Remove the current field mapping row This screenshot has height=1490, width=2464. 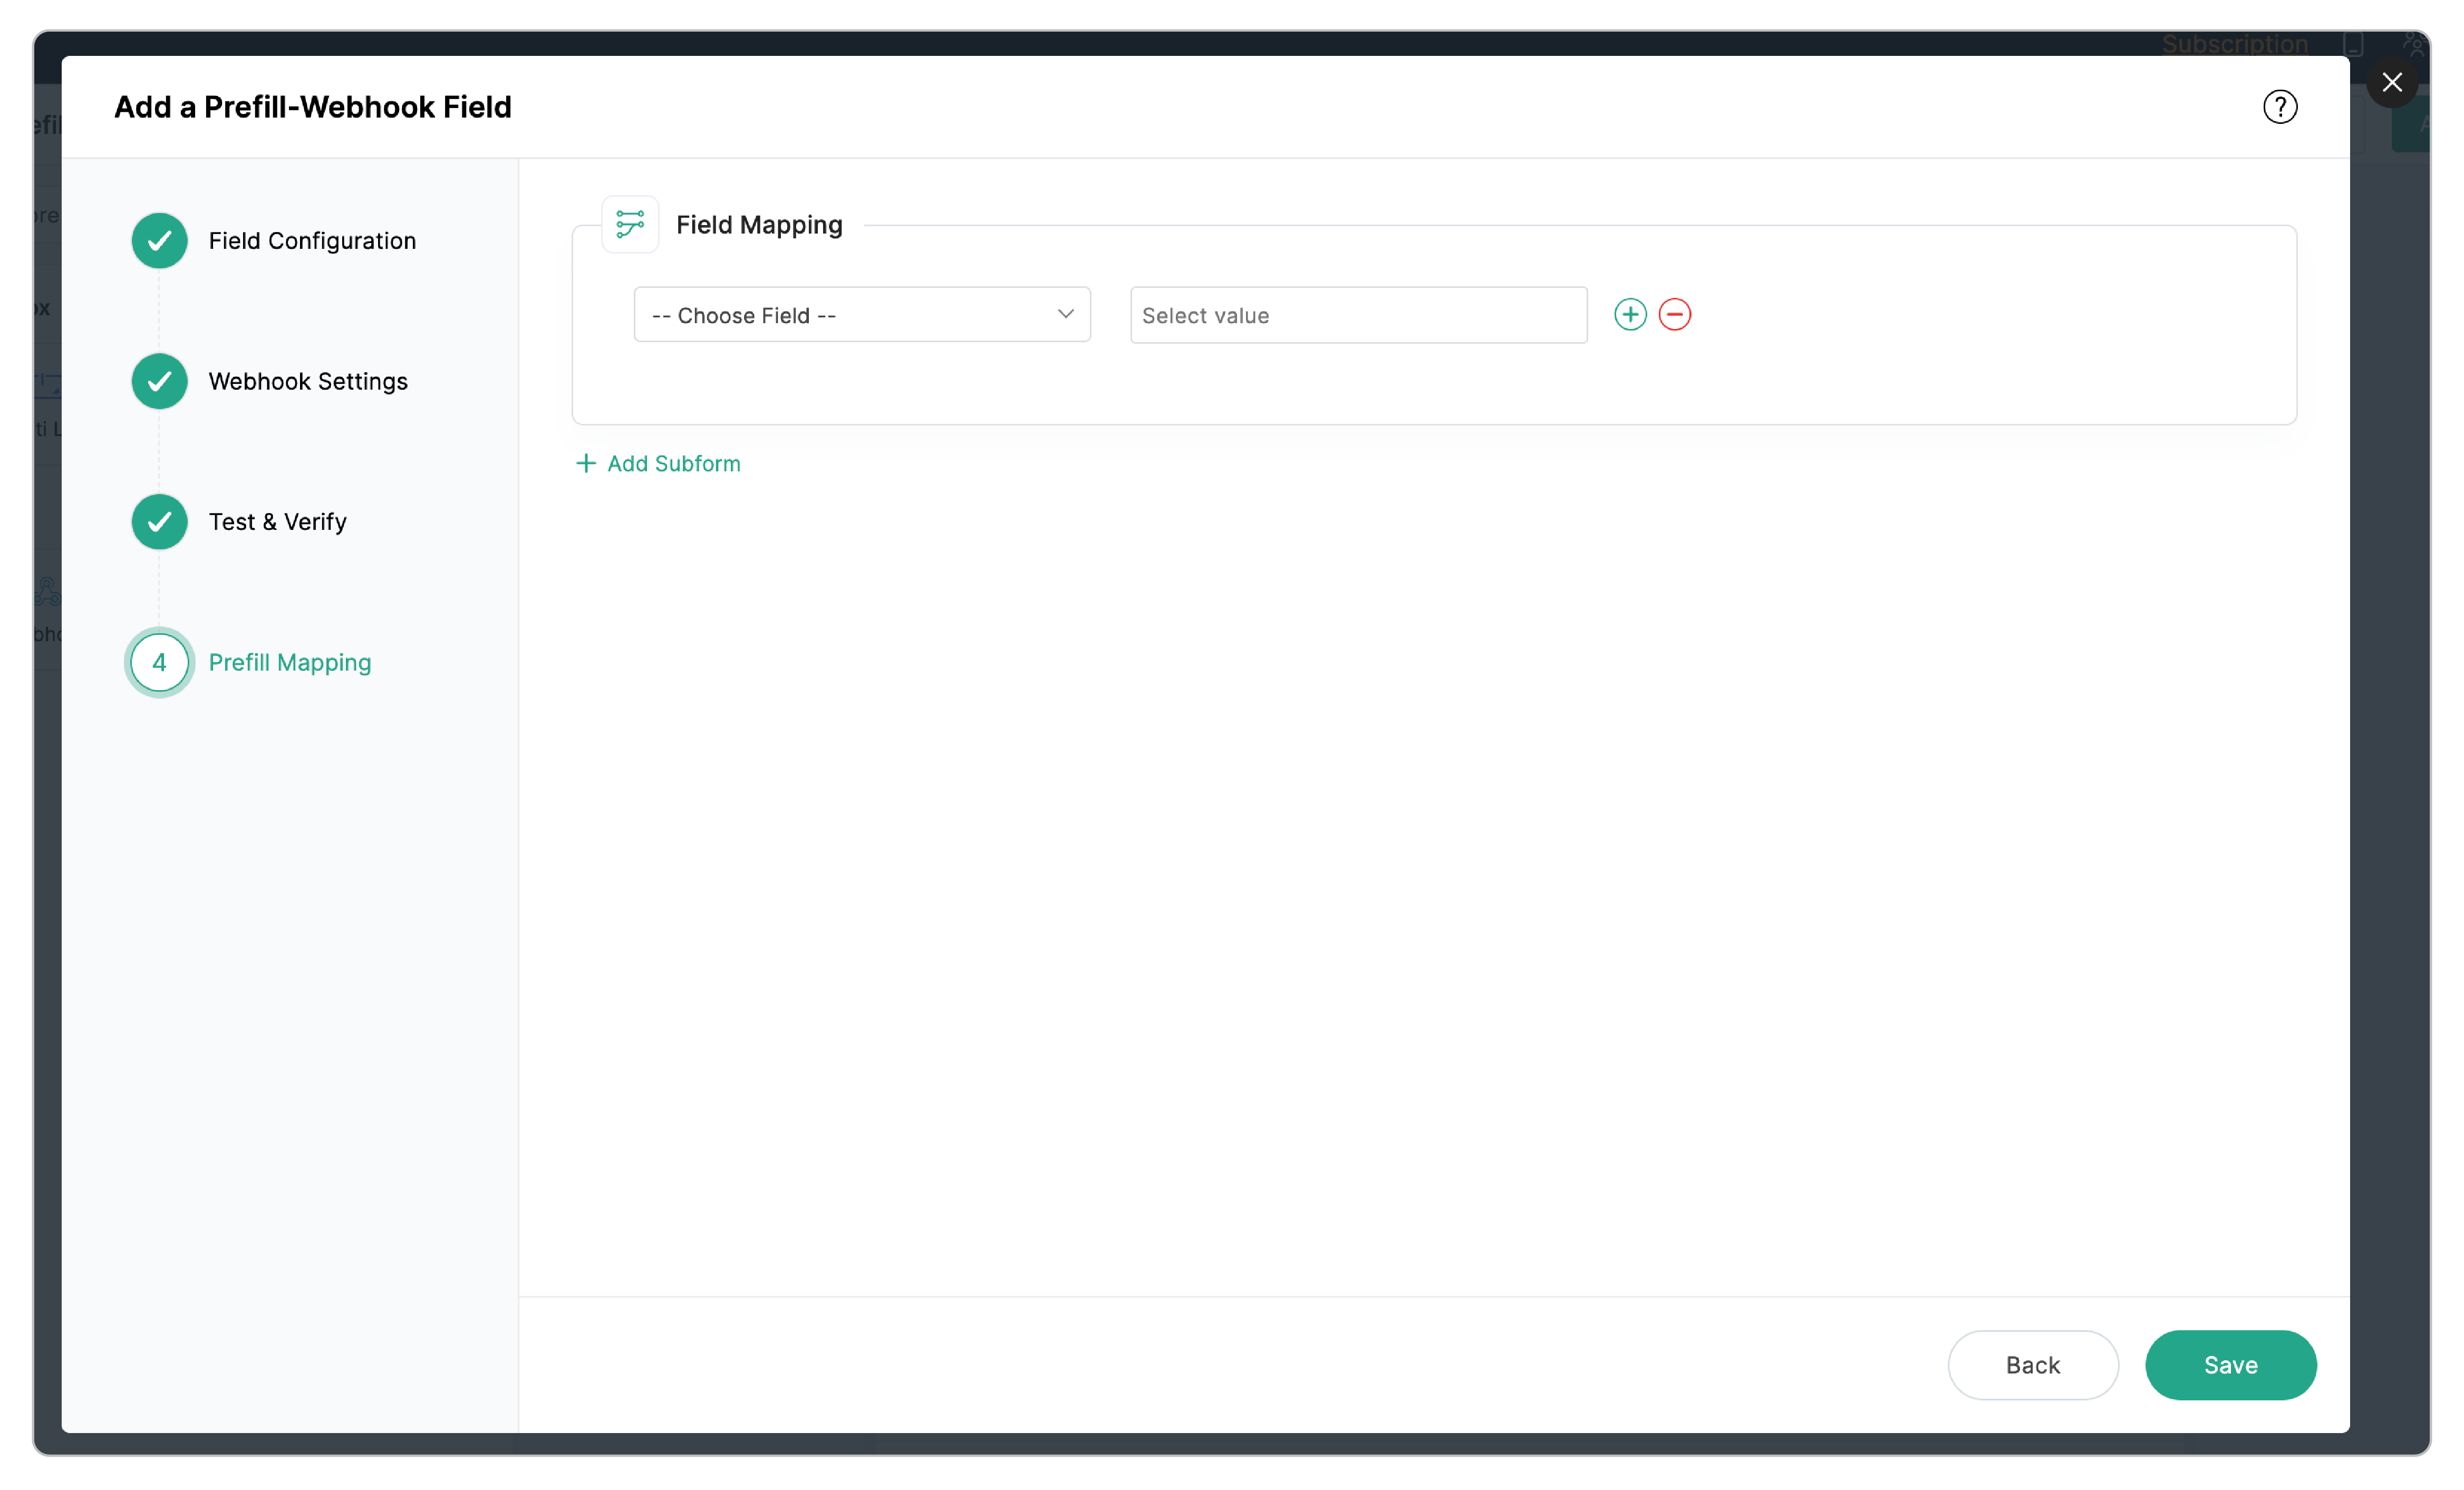click(1675, 314)
